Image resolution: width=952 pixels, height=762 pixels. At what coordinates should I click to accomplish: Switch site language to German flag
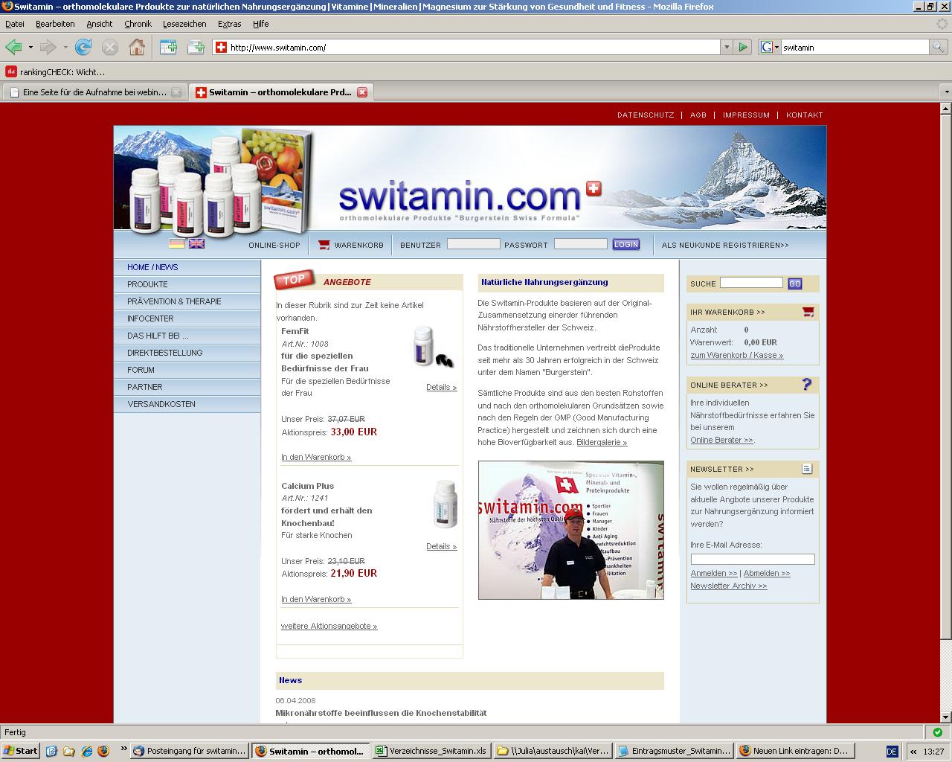click(177, 243)
